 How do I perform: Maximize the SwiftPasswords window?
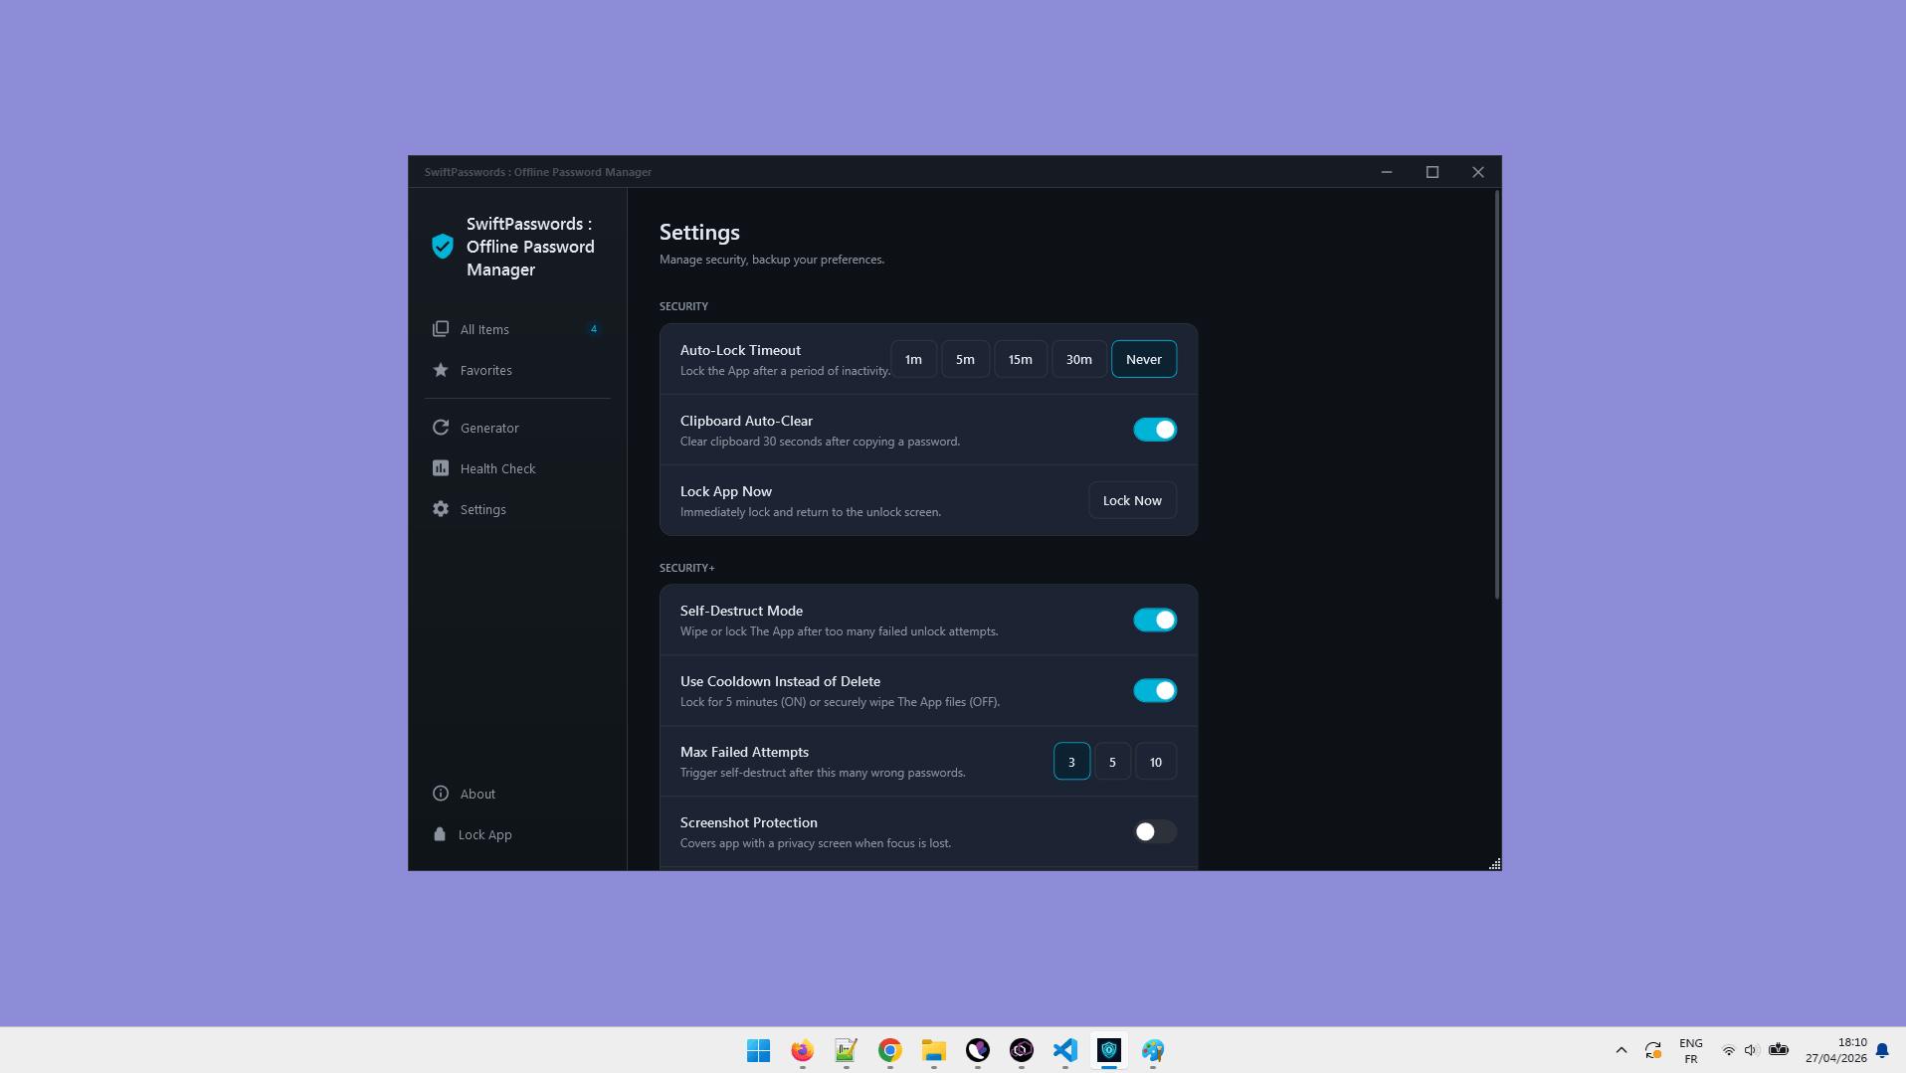click(1432, 172)
